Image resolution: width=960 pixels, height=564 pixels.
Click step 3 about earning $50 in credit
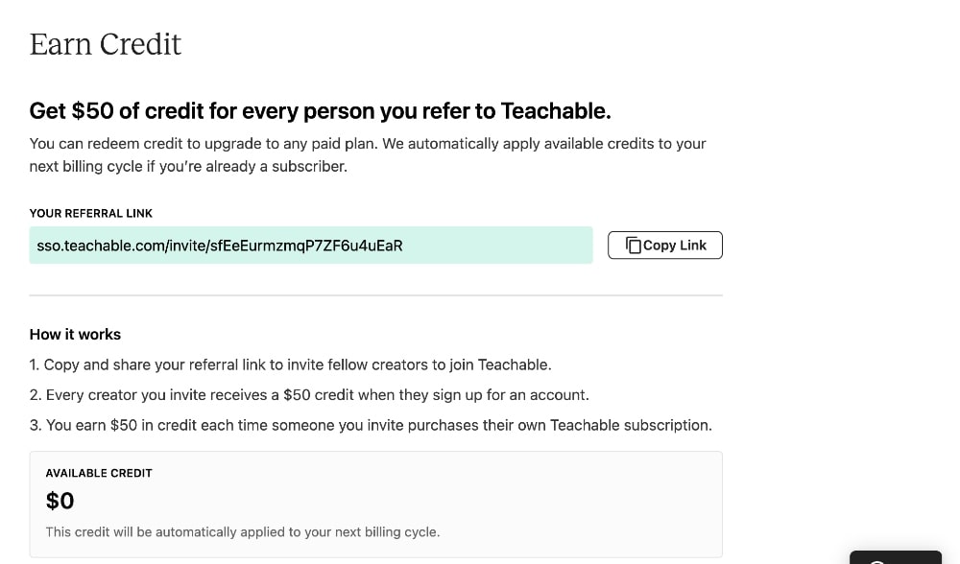[371, 425]
